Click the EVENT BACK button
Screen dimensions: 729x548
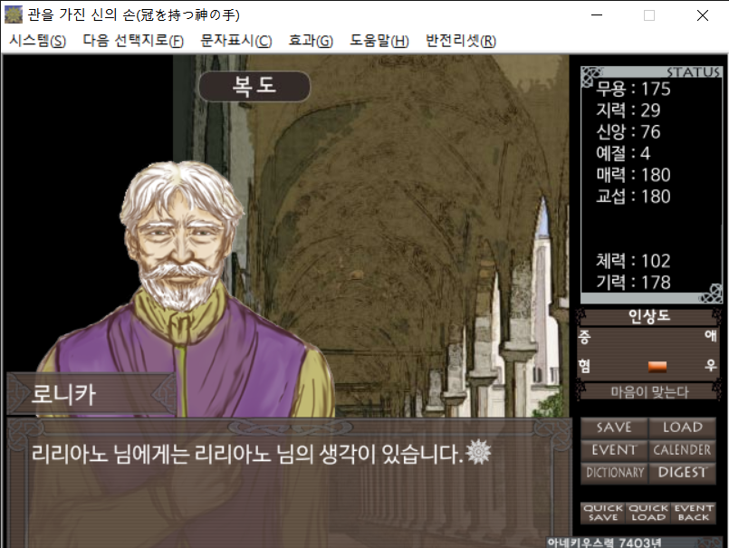693,513
